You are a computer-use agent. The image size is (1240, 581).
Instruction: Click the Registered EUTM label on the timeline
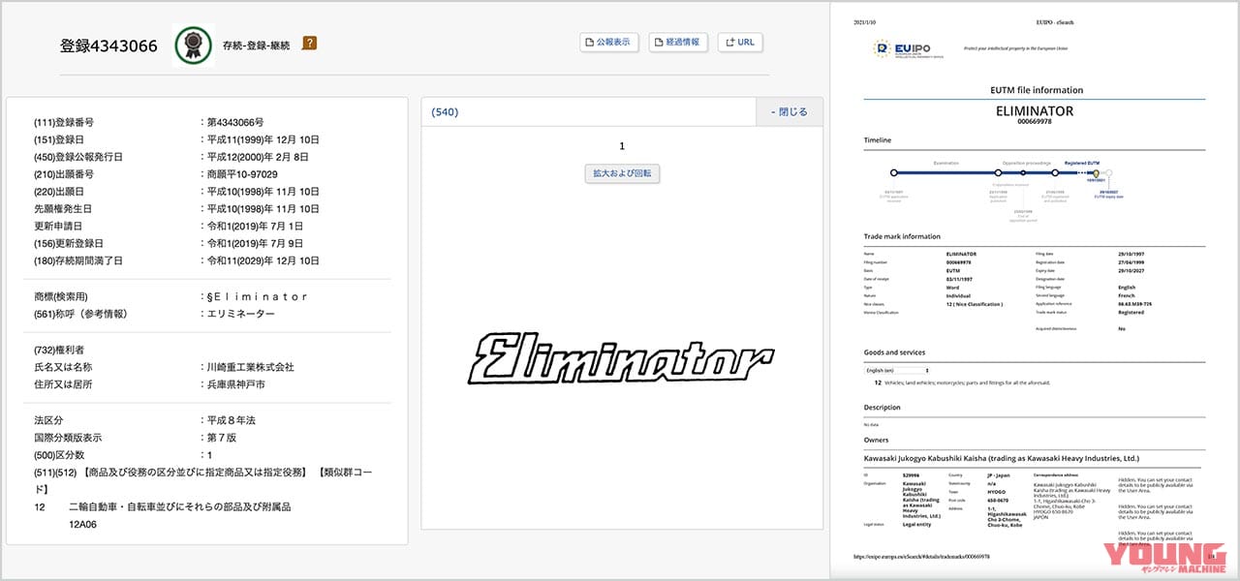pyautogui.click(x=1082, y=164)
